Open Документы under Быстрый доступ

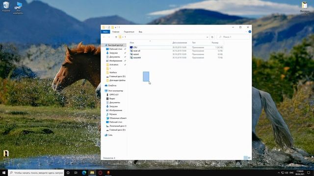tap(114, 57)
